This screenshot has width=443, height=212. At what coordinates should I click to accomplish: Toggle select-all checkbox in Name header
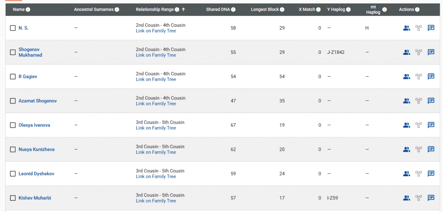[x=9, y=9]
